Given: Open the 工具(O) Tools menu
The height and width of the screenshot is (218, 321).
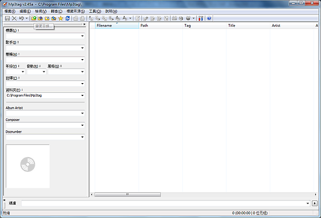Looking at the screenshot, I should [x=95, y=11].
